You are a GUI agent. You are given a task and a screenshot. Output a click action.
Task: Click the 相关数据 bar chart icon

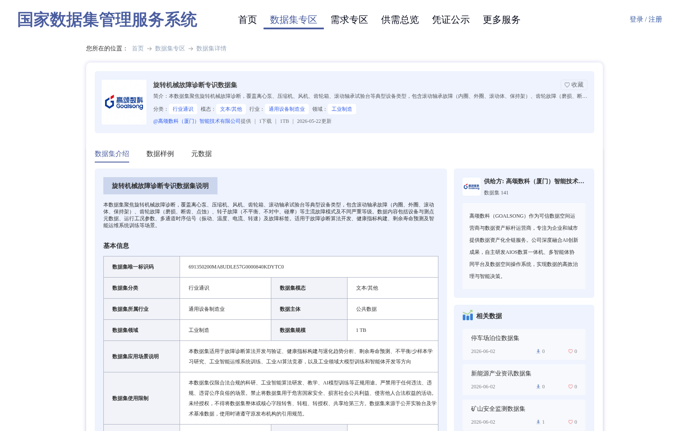click(x=468, y=315)
